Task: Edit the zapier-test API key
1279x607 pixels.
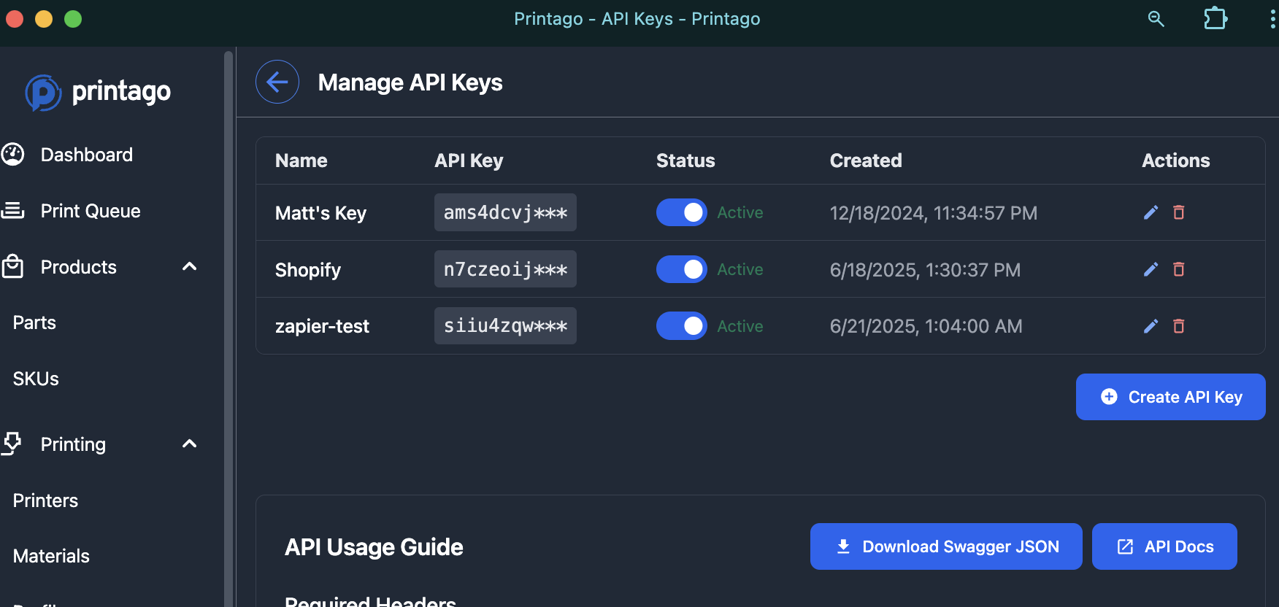Action: pyautogui.click(x=1151, y=326)
